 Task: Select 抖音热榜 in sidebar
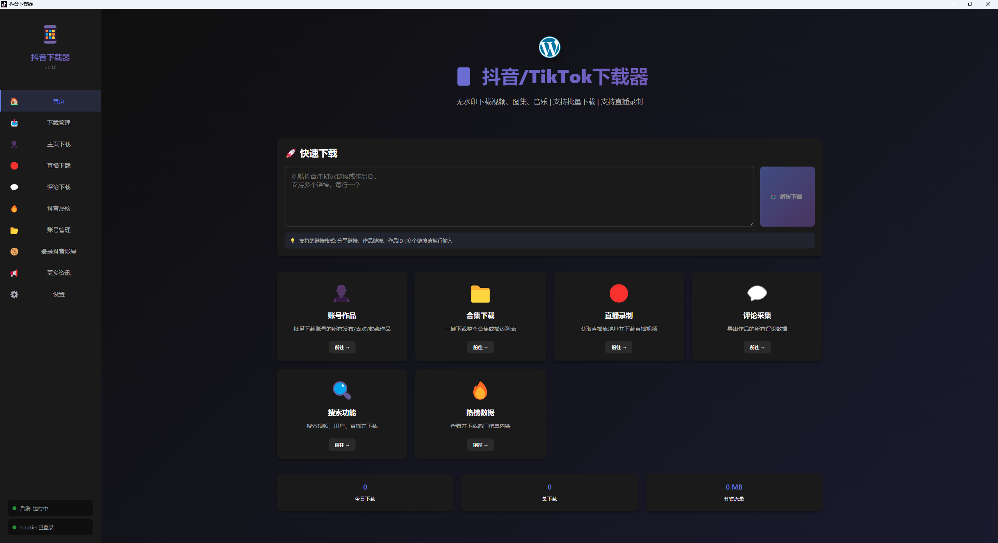point(51,208)
